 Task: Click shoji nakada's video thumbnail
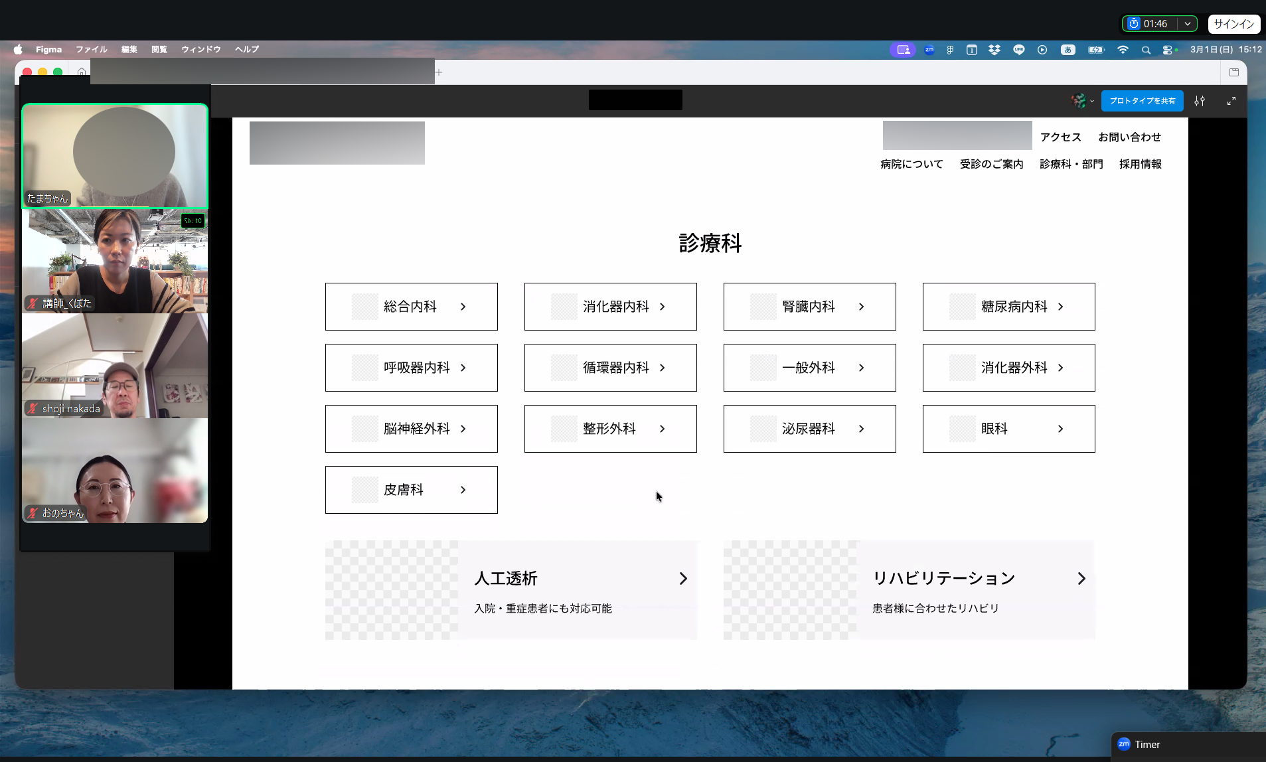(x=115, y=365)
